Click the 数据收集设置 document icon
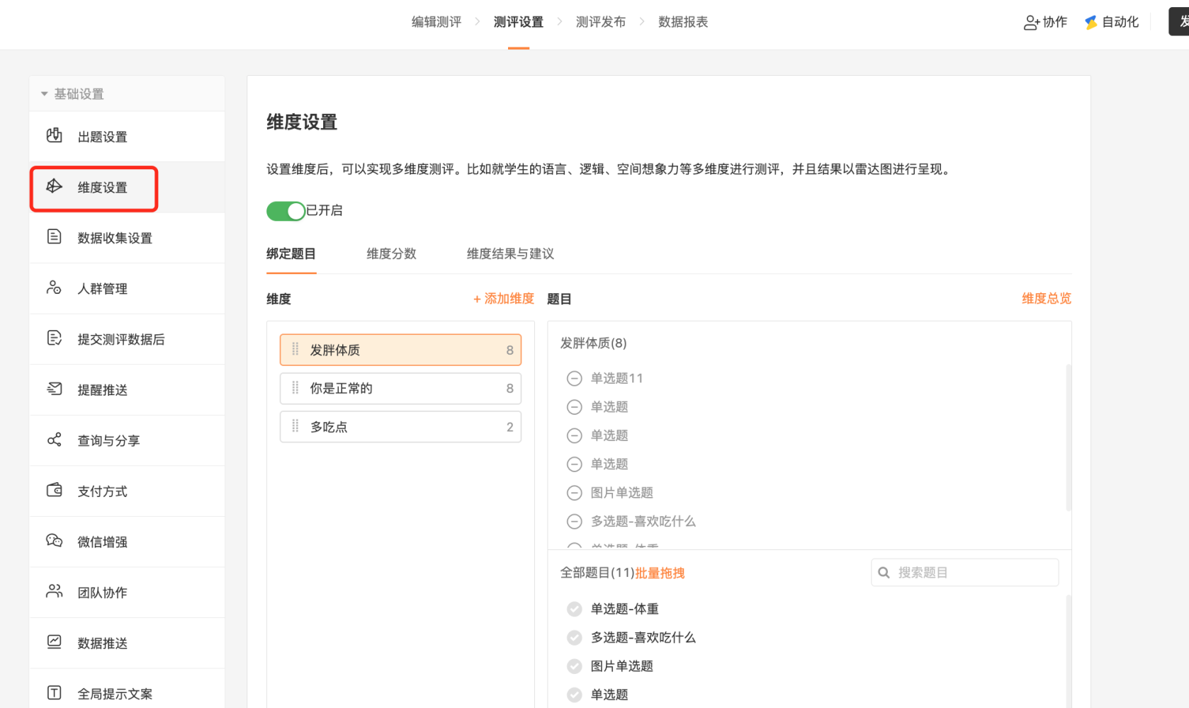 [x=54, y=236]
